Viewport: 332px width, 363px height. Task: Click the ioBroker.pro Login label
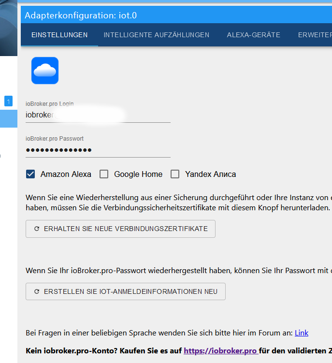(x=50, y=104)
